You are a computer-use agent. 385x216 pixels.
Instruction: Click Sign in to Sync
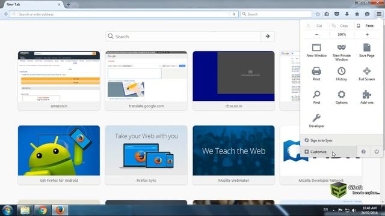[342, 140]
